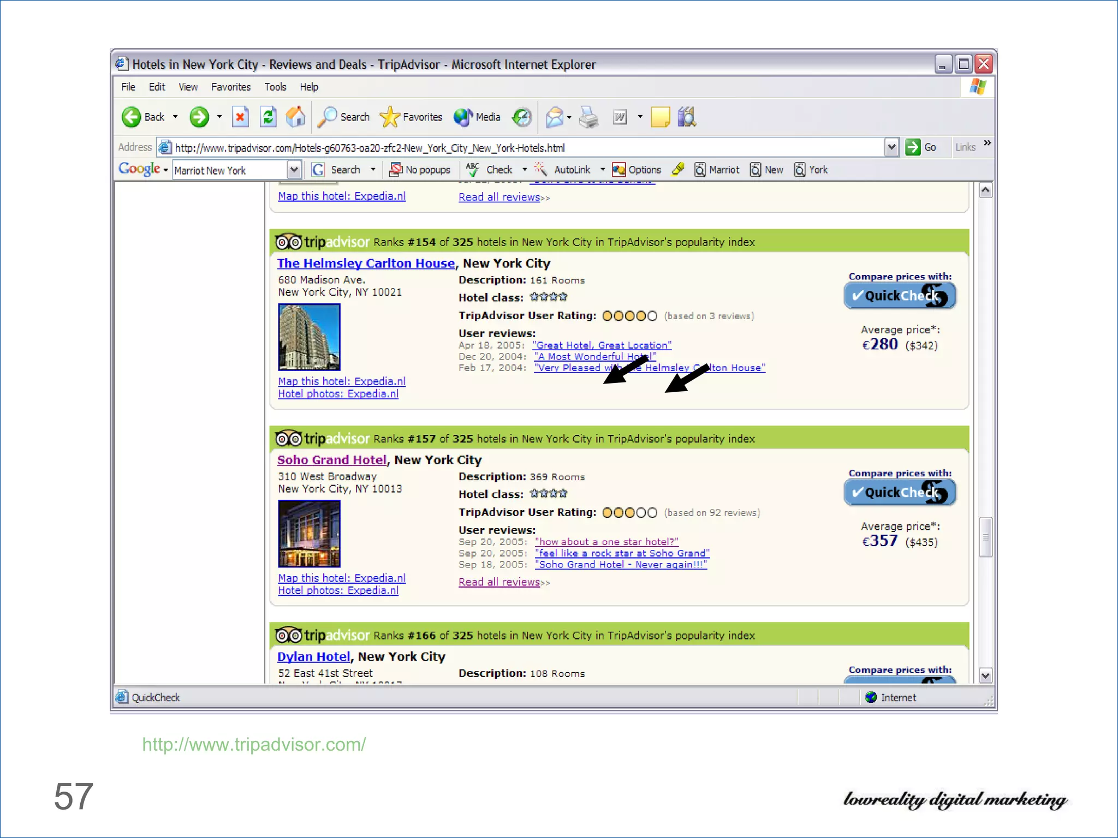Open the Mail icon in toolbar
This screenshot has height=838, width=1118.
pyautogui.click(x=555, y=117)
